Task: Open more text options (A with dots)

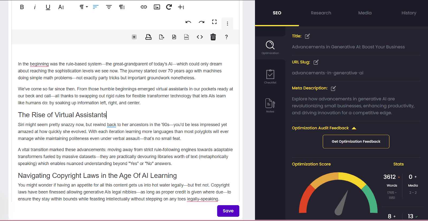Action: click(61, 7)
